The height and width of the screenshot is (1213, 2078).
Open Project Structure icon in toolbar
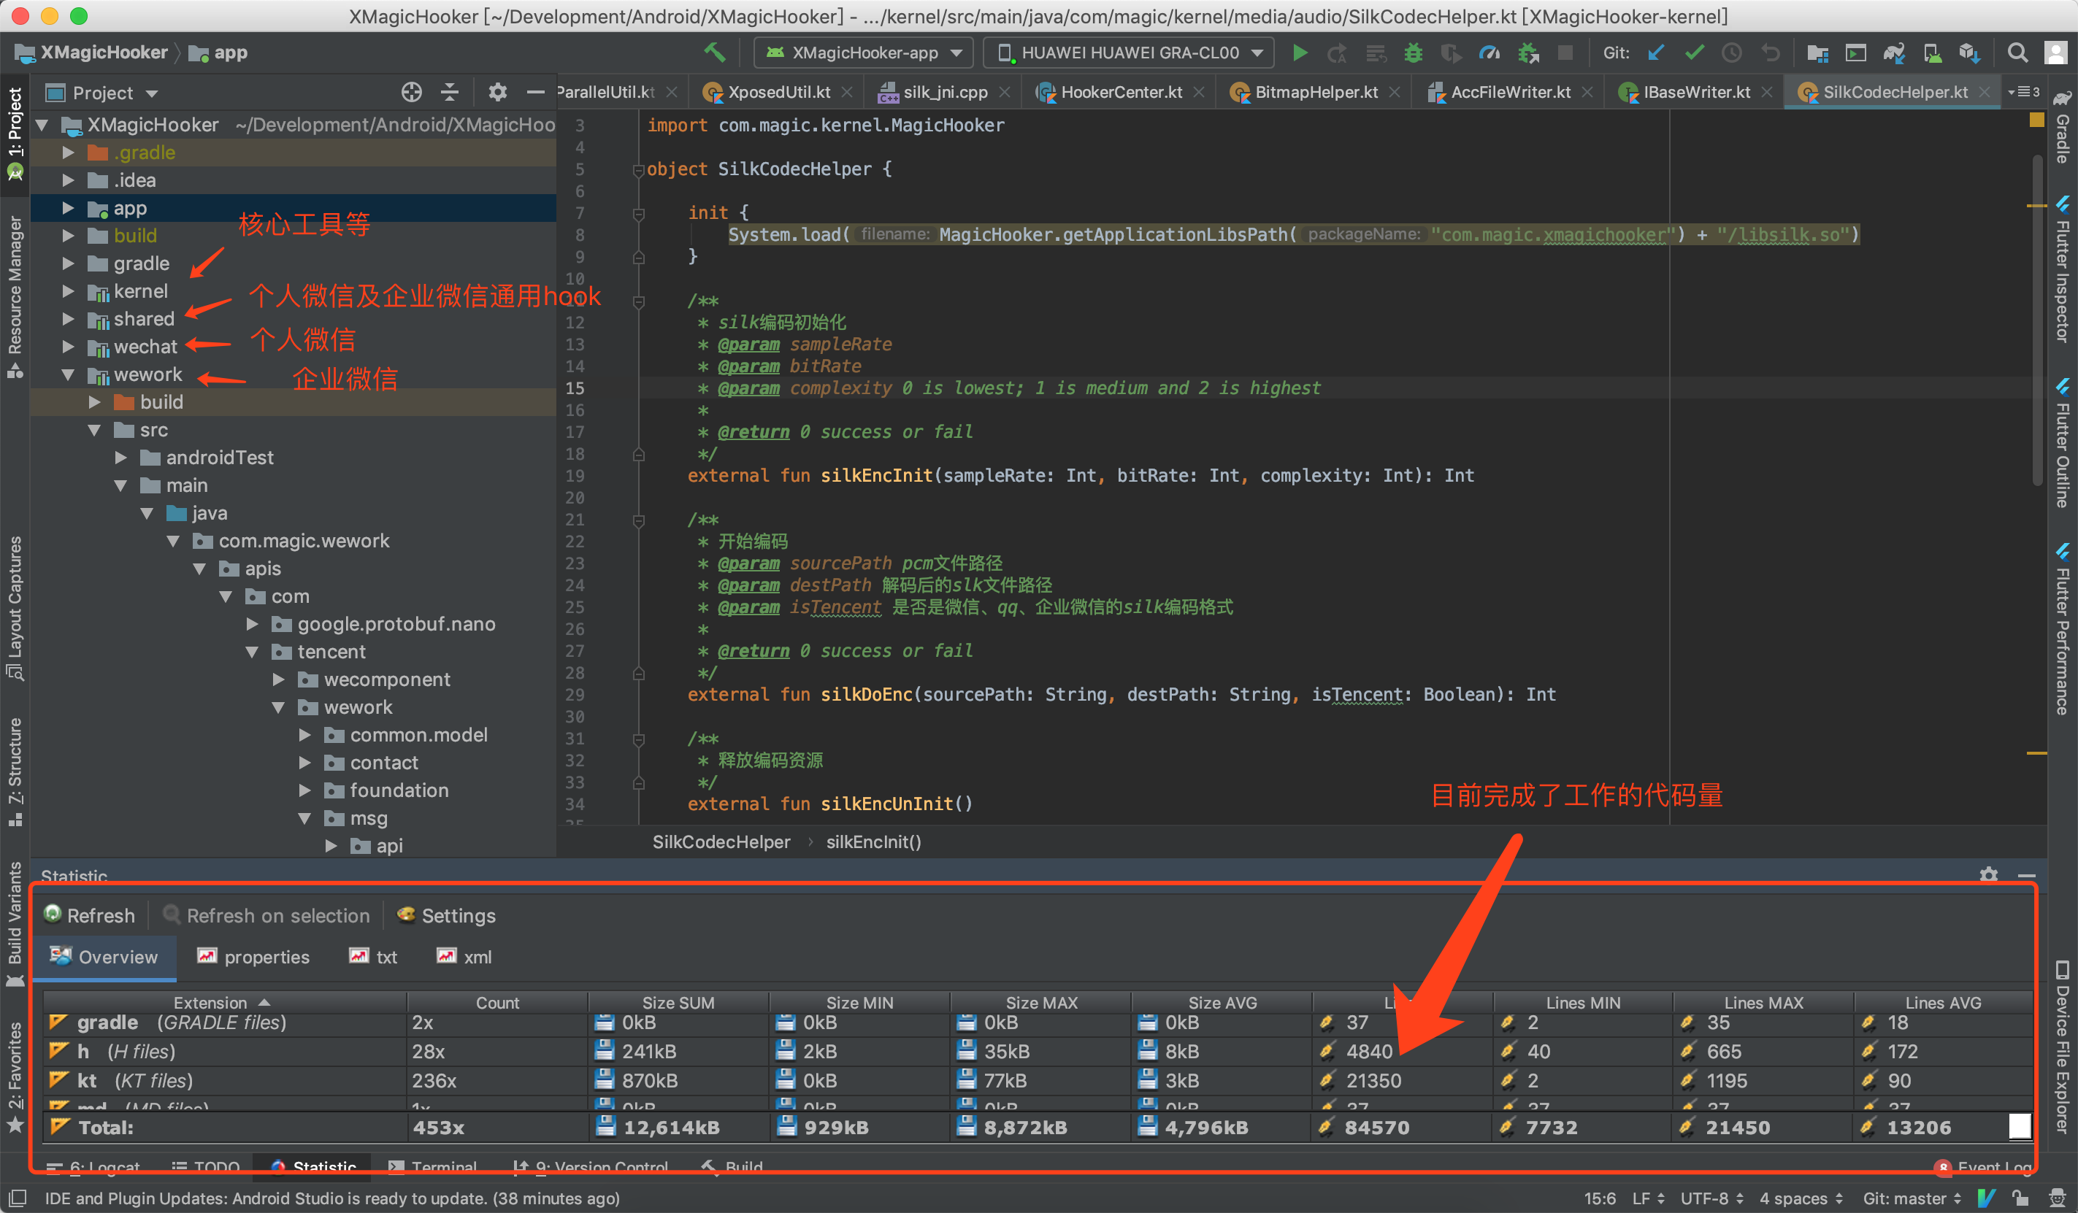click(1817, 53)
